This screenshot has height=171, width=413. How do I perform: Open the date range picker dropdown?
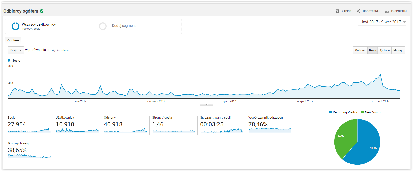click(382, 22)
